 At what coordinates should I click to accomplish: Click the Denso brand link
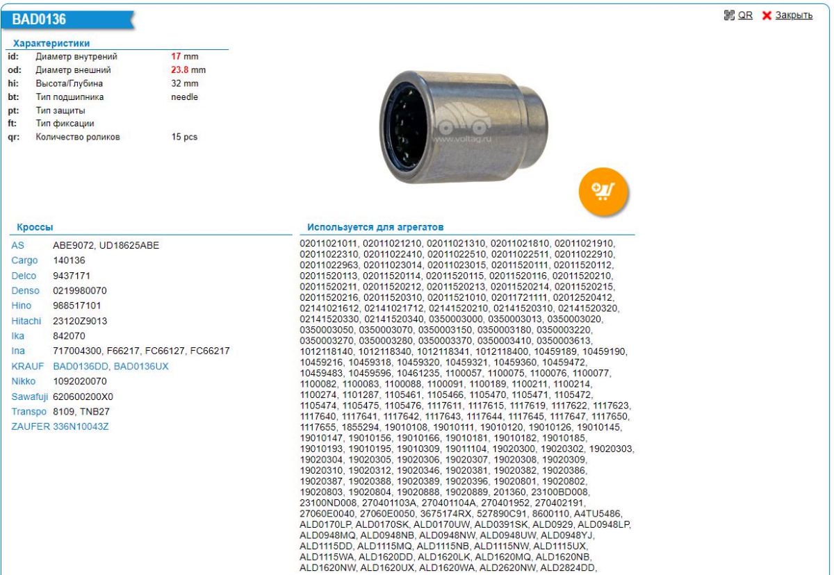[25, 290]
